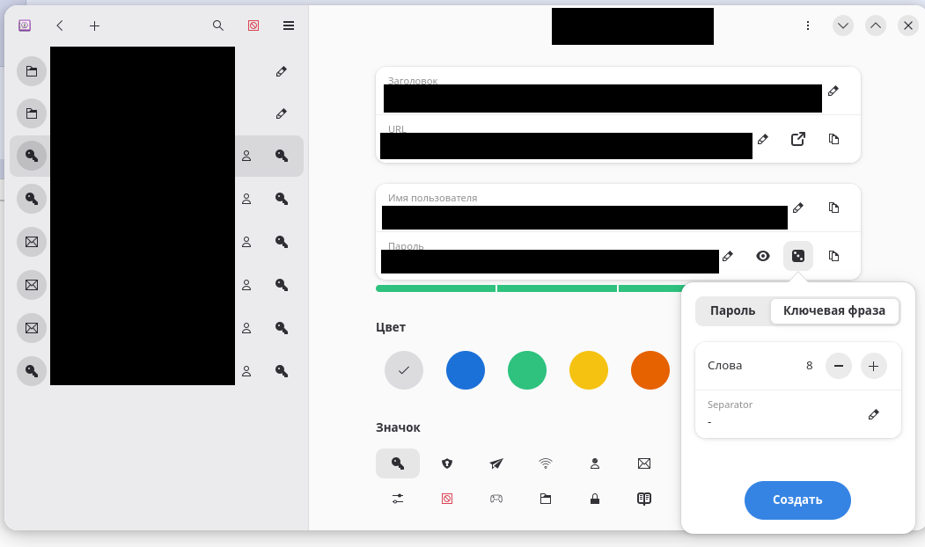Viewport: 925px width, 547px height.
Task: Choose the blue color swatch
Action: 466,370
